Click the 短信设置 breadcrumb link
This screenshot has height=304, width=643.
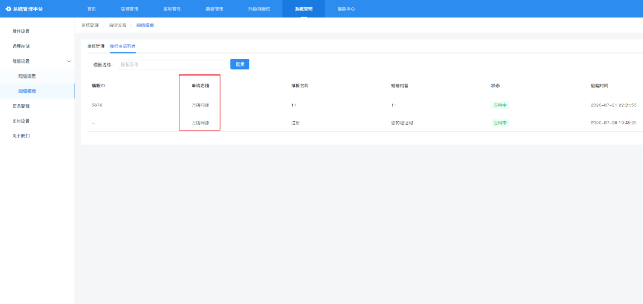117,26
